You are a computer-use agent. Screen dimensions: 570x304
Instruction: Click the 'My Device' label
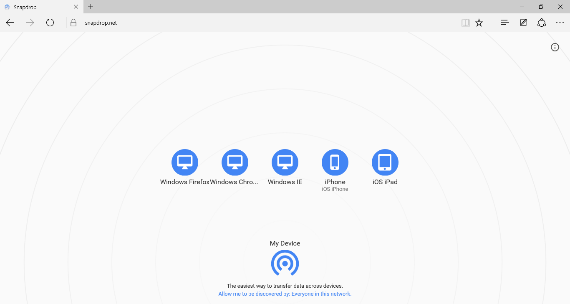[285, 243]
